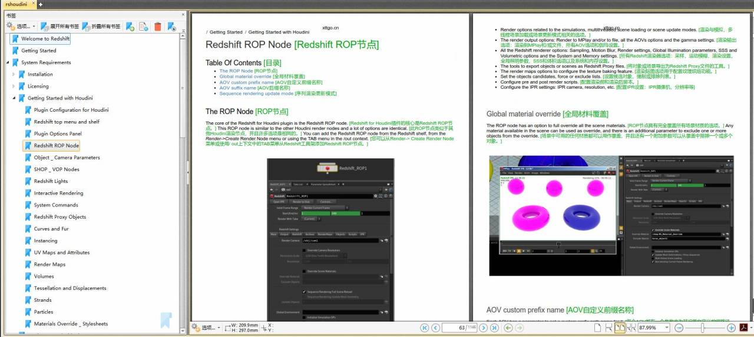Select two-page continuous layout icon
The image size is (754, 337).
coord(631,328)
